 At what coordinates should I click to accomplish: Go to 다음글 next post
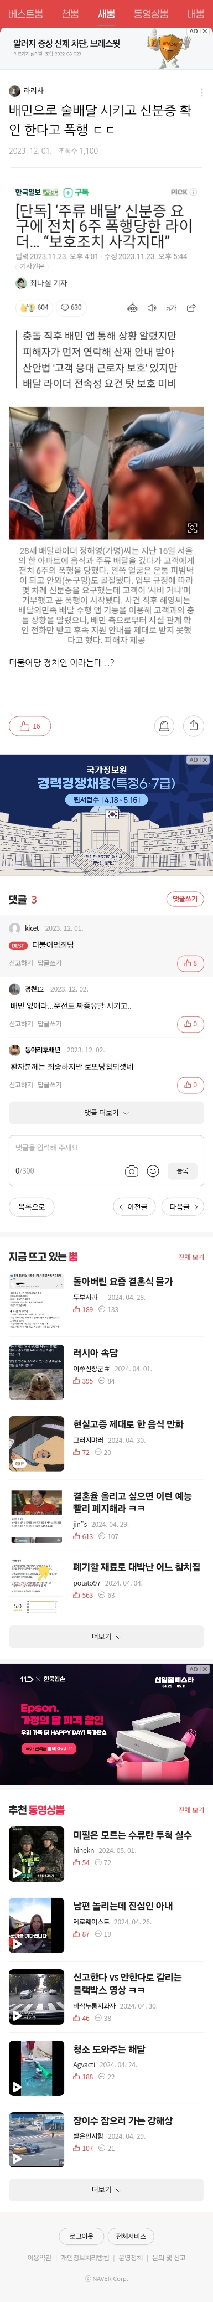pos(184,1206)
